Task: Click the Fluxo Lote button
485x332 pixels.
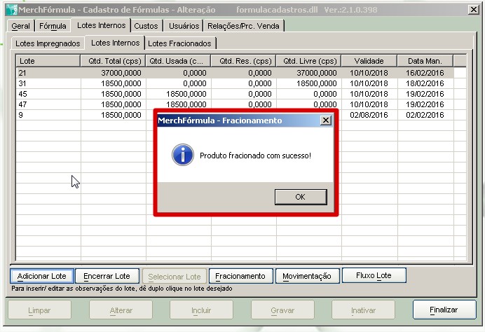Action: (x=374, y=275)
